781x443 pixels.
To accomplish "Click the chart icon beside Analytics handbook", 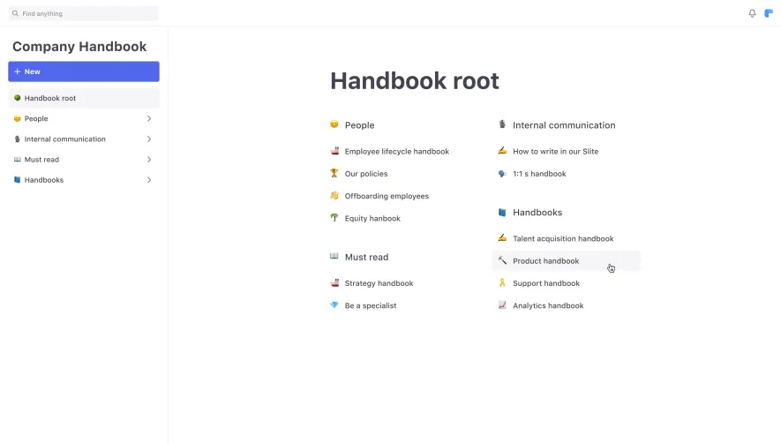I will (502, 305).
